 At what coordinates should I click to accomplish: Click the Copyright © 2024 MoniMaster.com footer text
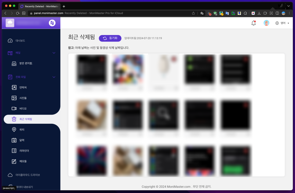177,187
